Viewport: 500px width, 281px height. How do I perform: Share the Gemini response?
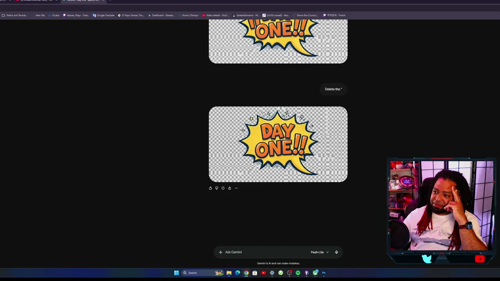(x=230, y=188)
